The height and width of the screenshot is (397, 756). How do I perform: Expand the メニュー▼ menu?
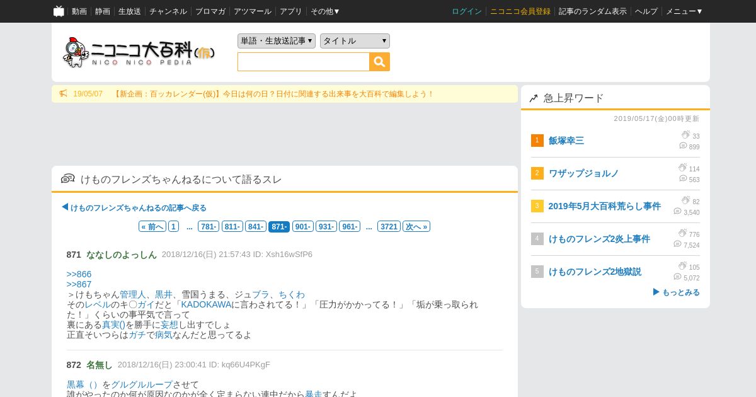tap(684, 11)
